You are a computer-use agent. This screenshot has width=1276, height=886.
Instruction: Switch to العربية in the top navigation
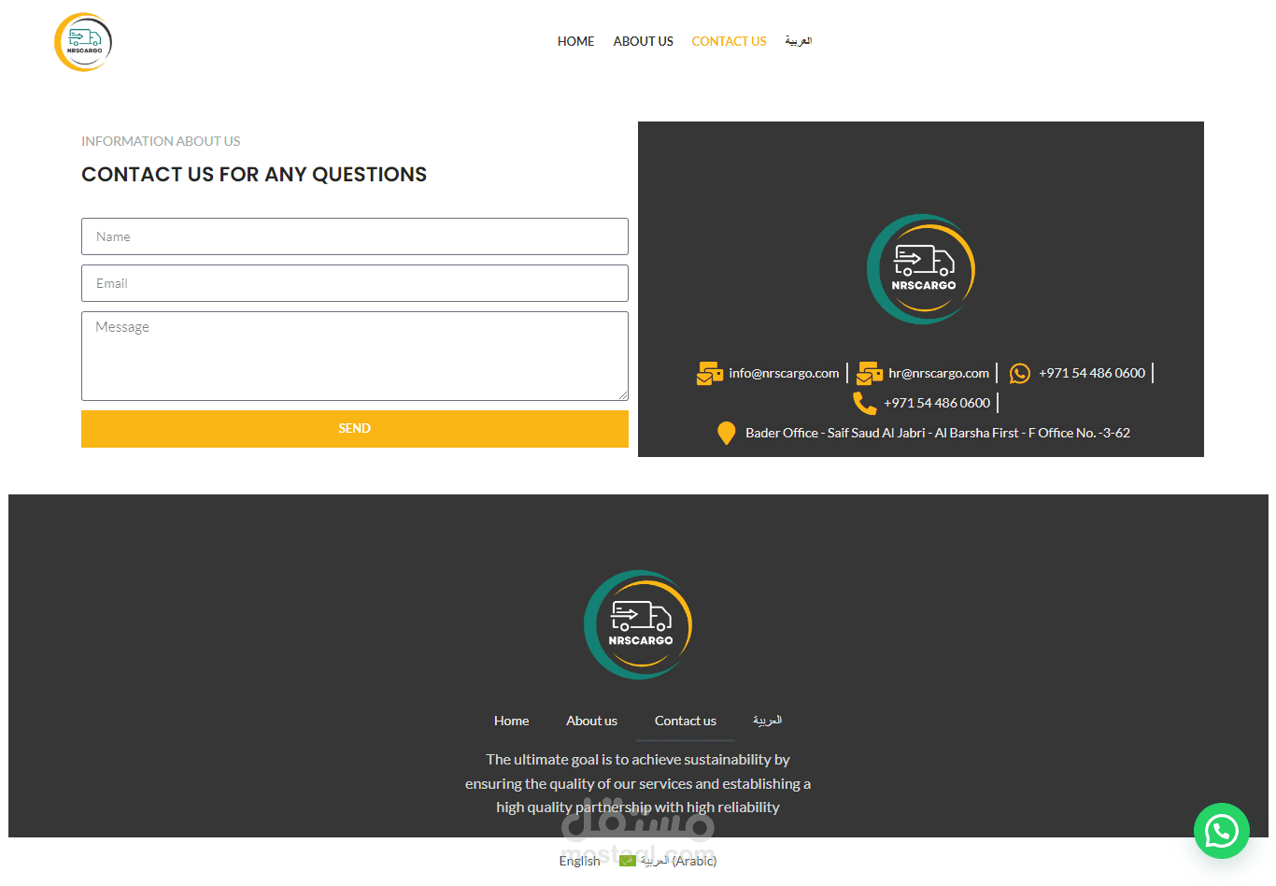pyautogui.click(x=798, y=41)
